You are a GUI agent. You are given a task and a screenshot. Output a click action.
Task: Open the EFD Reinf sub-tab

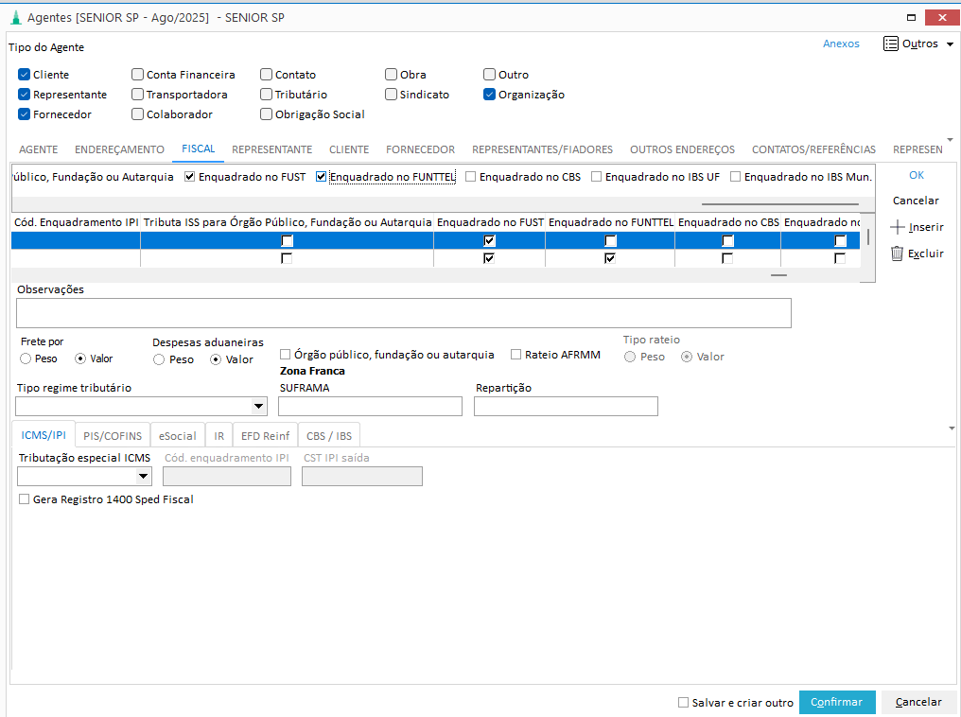coord(266,436)
